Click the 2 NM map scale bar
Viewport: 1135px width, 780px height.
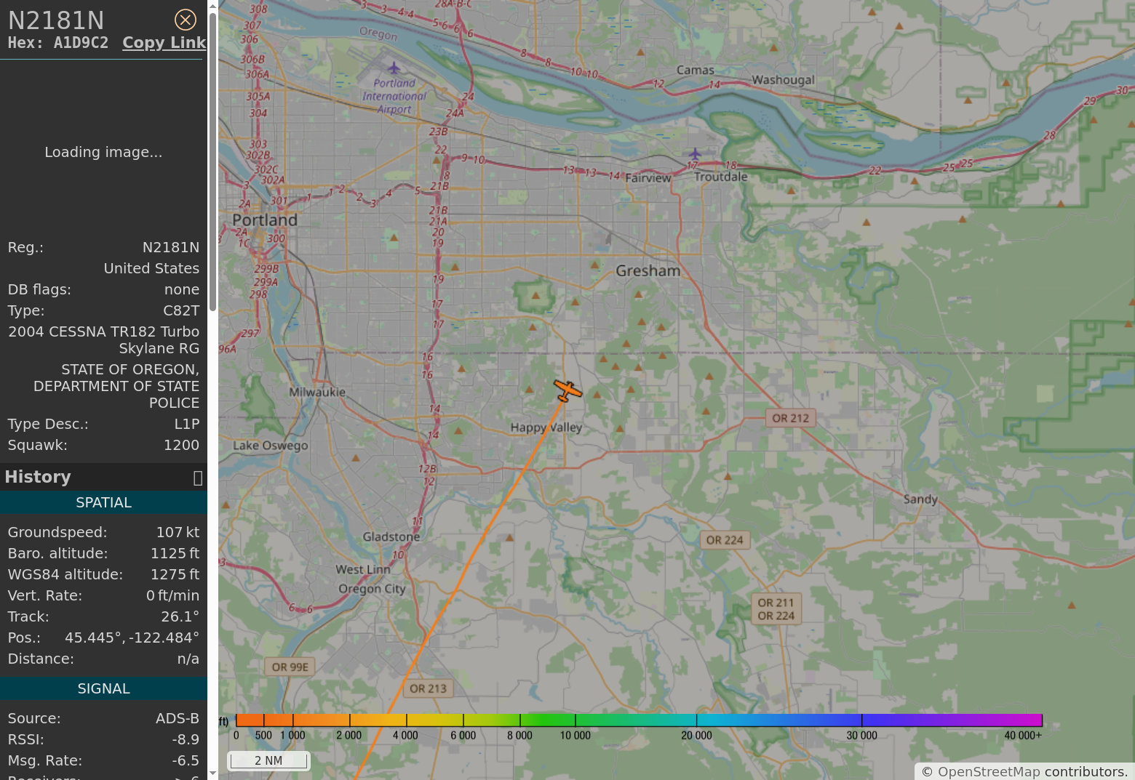[x=268, y=760]
